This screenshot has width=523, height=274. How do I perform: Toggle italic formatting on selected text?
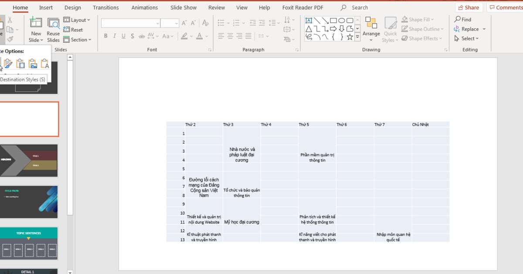(x=113, y=37)
